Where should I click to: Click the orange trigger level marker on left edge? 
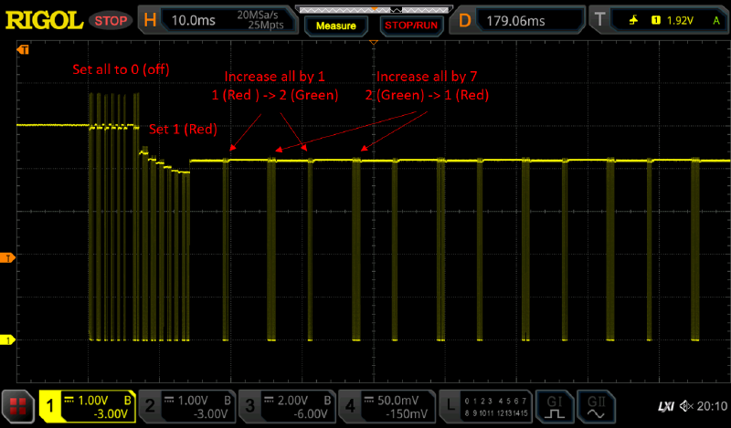coord(8,258)
